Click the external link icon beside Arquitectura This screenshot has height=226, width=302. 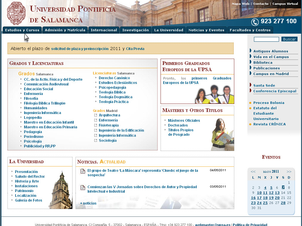(x=95, y=115)
